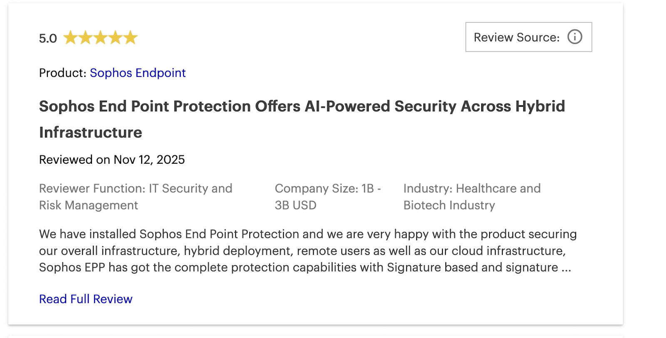Viewport: 666px width, 338px height.
Task: Click the Review Source box
Action: click(x=529, y=37)
